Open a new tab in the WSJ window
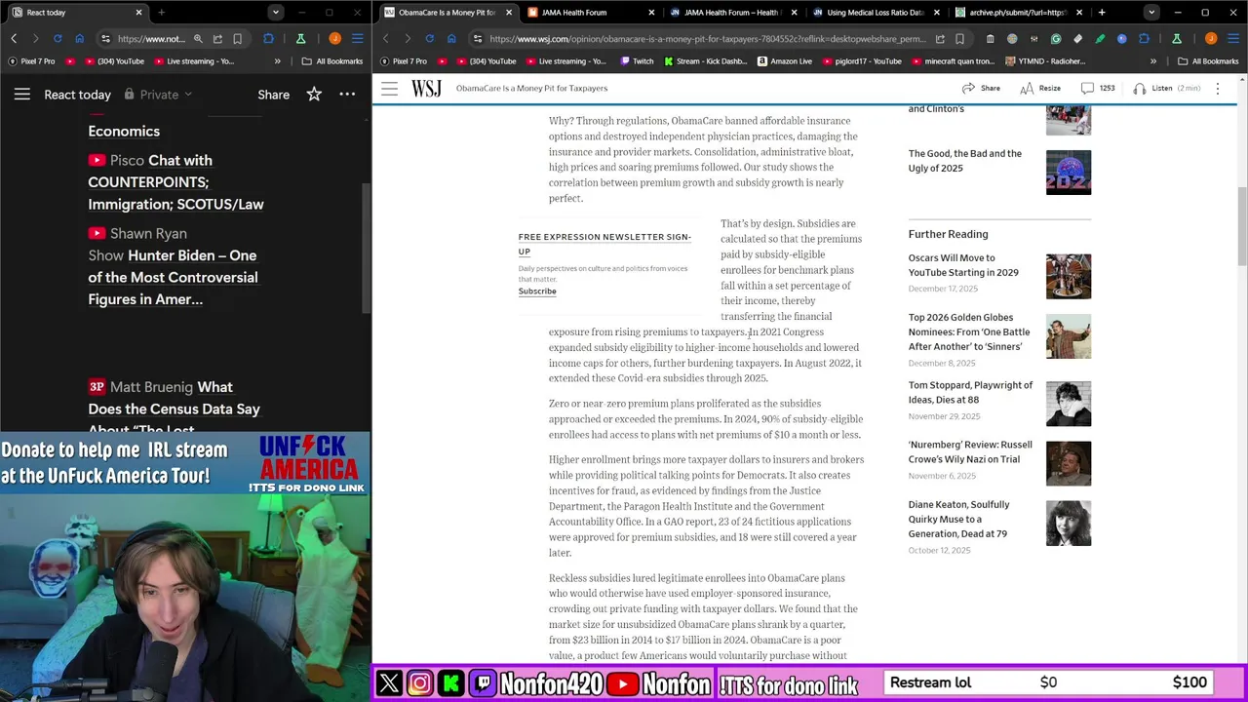The height and width of the screenshot is (702, 1248). tap(1102, 13)
